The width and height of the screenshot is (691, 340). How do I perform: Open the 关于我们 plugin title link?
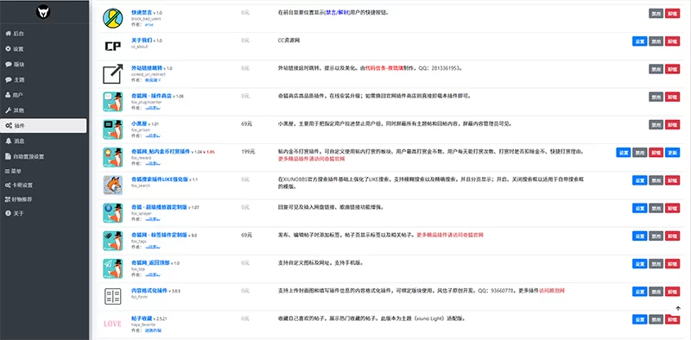[x=142, y=40]
